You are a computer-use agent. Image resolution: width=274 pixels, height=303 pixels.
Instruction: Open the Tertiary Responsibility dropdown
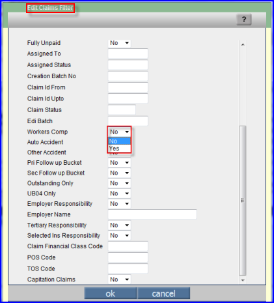tap(119, 225)
